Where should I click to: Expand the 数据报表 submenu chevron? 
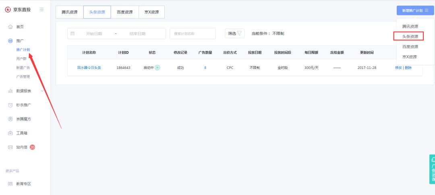pyautogui.click(x=42, y=91)
